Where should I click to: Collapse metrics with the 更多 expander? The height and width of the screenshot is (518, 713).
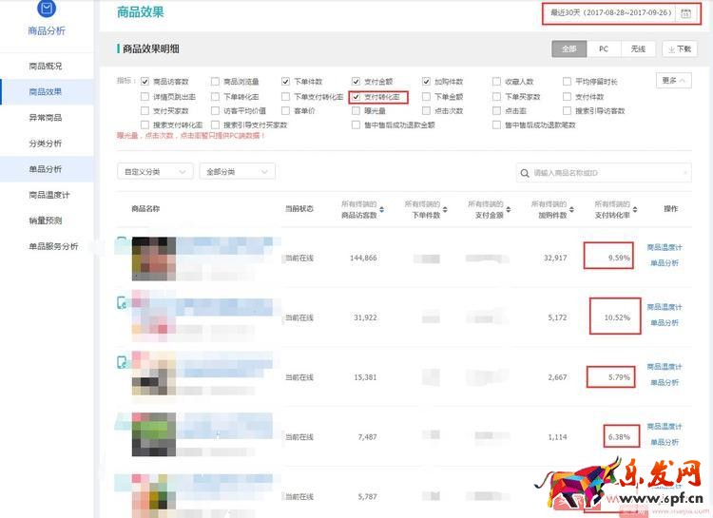(674, 81)
